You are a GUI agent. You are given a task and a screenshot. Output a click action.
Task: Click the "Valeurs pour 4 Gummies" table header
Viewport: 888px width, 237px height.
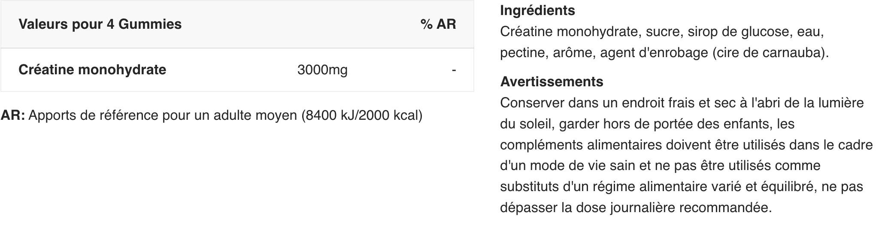click(x=100, y=24)
